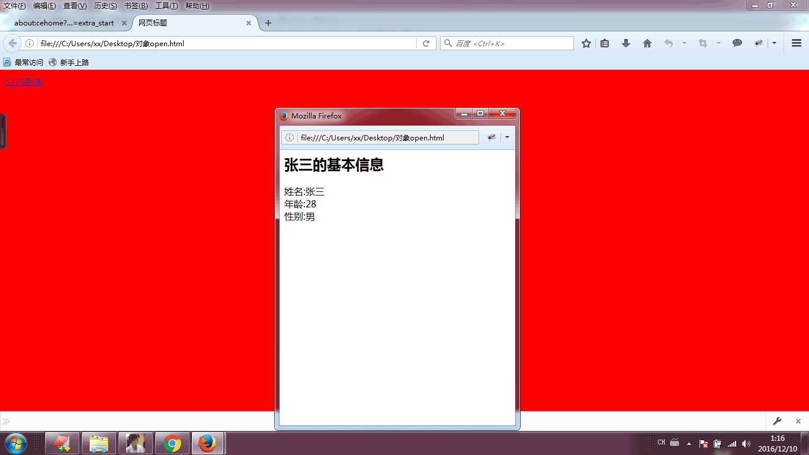The height and width of the screenshot is (455, 809).
Task: Open the Windows Start menu
Action: [16, 443]
